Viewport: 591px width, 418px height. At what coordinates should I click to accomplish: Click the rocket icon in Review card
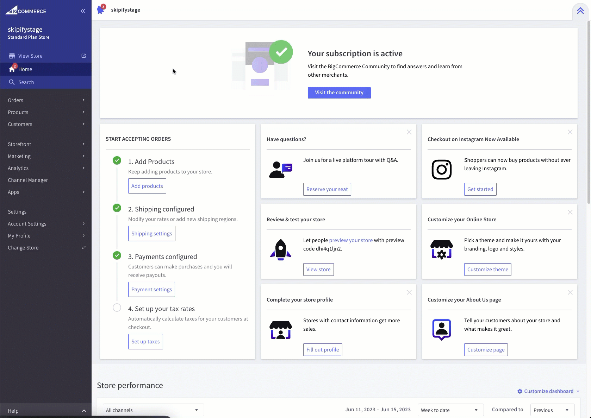[x=281, y=250]
